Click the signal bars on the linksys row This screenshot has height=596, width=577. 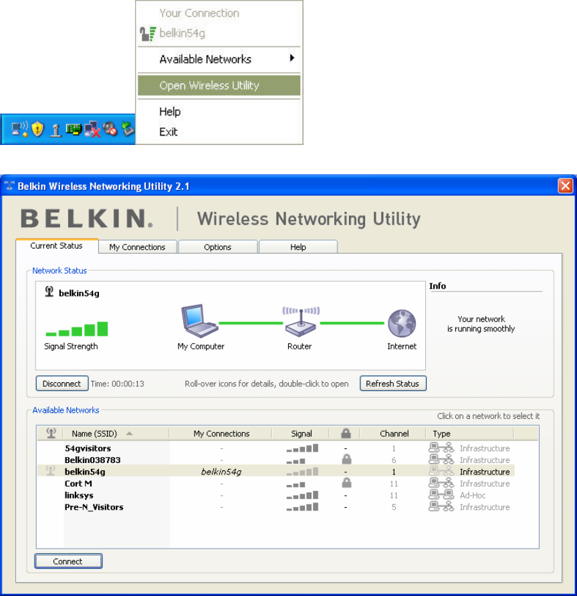pyautogui.click(x=302, y=495)
